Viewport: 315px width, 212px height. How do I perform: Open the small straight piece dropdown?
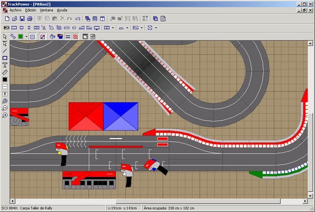pyautogui.click(x=127, y=28)
